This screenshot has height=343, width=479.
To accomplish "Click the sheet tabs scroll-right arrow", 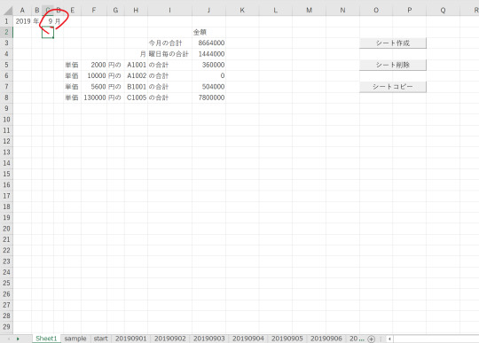I will point(18,339).
